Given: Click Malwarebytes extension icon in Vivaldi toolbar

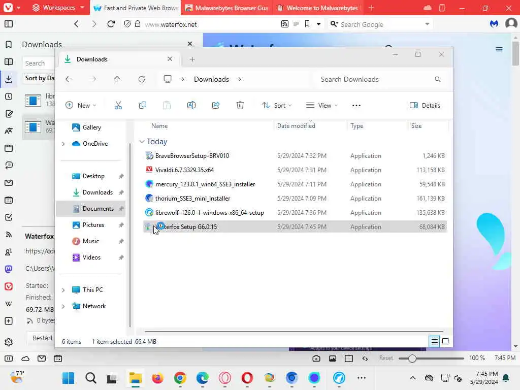Looking at the screenshot, I should (x=494, y=24).
